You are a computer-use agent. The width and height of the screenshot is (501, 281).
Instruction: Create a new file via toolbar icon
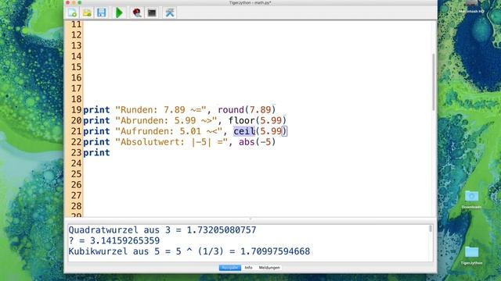coord(73,12)
